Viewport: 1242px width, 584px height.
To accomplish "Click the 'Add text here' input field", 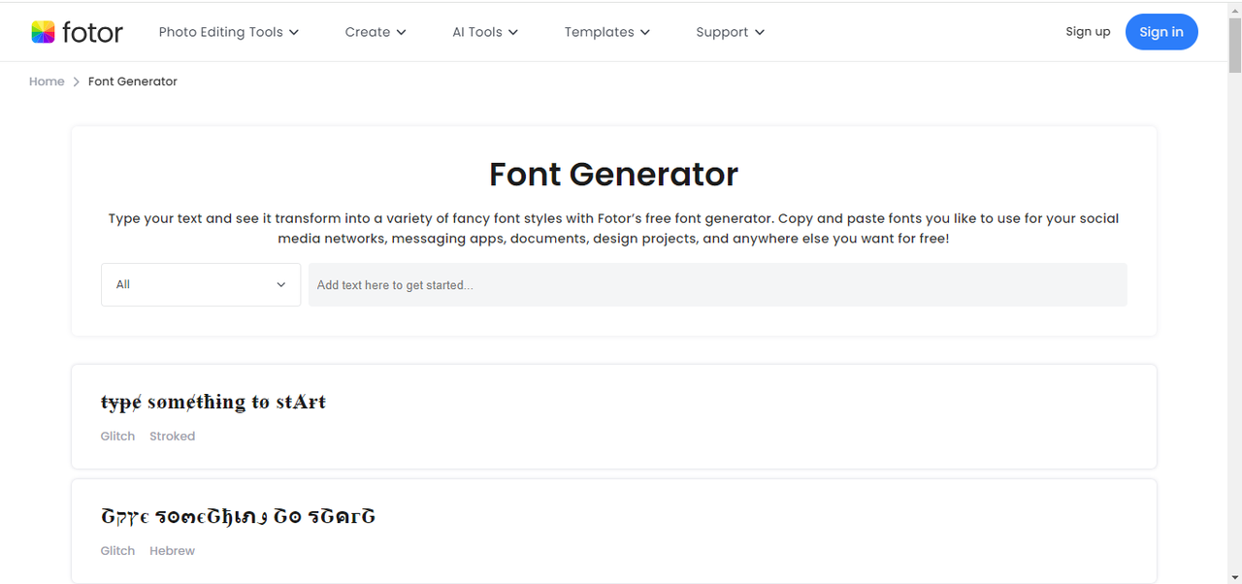I will point(718,284).
